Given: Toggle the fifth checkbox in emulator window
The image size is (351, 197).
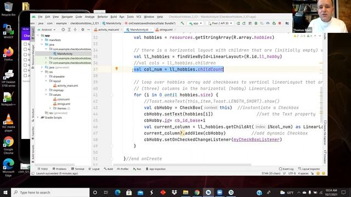Looking at the screenshot, I should pos(25,65).
